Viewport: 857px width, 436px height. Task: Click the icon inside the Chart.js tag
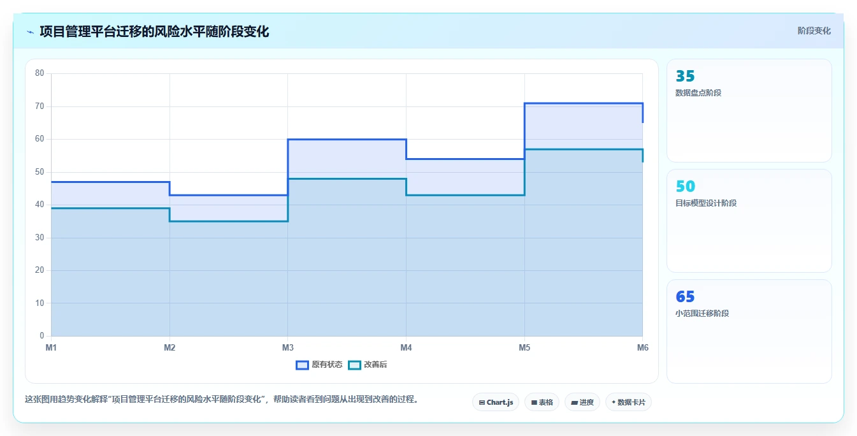point(482,403)
